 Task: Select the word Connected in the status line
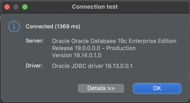(x=39, y=26)
